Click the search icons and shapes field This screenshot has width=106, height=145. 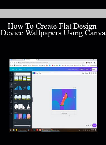point(22,74)
